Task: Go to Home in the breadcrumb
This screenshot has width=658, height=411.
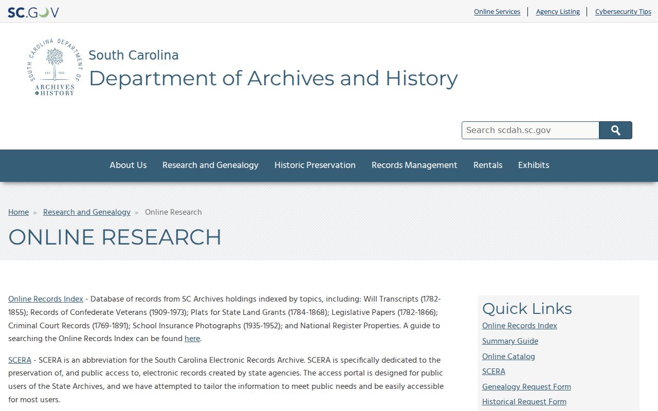Action: (19, 212)
